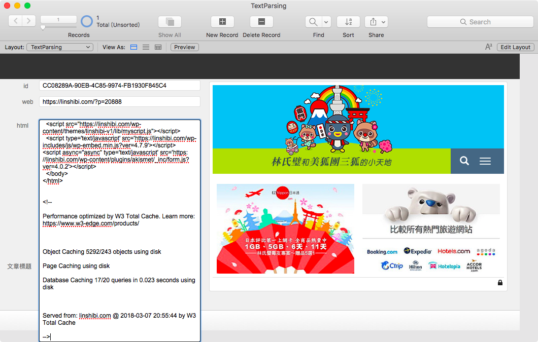Click the Delete Record icon

point(261,22)
